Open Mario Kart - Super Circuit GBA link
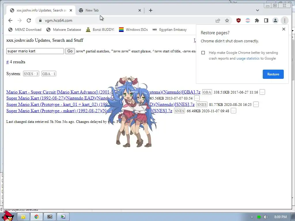 click(x=103, y=92)
